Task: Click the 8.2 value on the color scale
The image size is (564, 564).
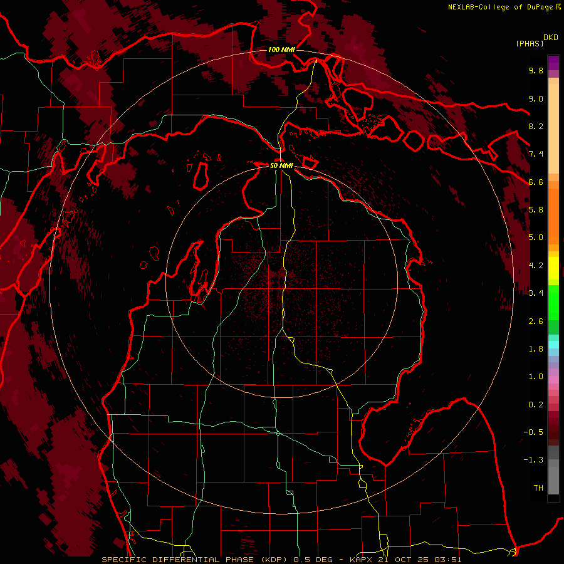Action: (536, 126)
